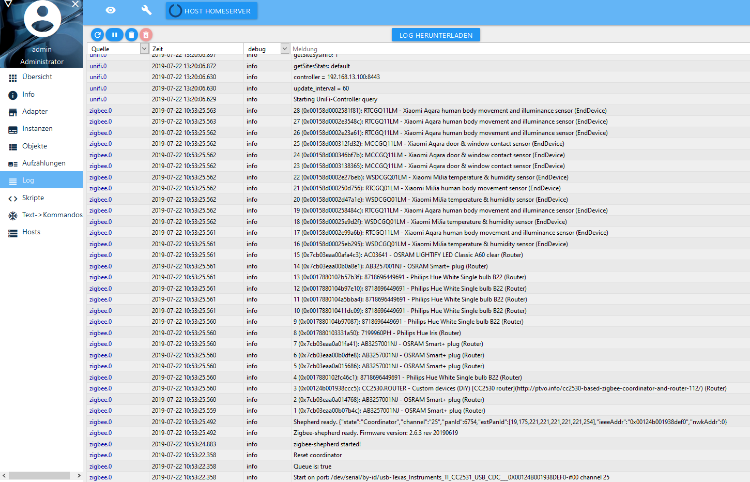Select the 'Reset coordinator' log message

(317, 455)
